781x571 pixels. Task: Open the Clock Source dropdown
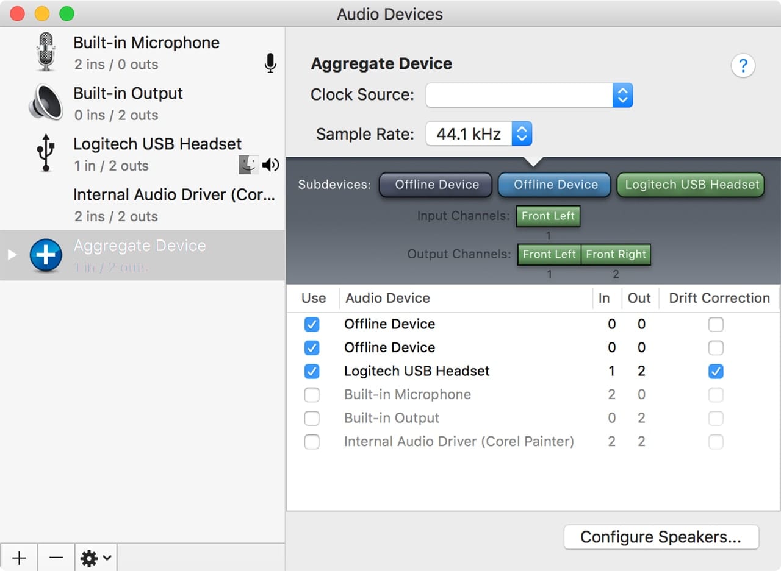529,96
